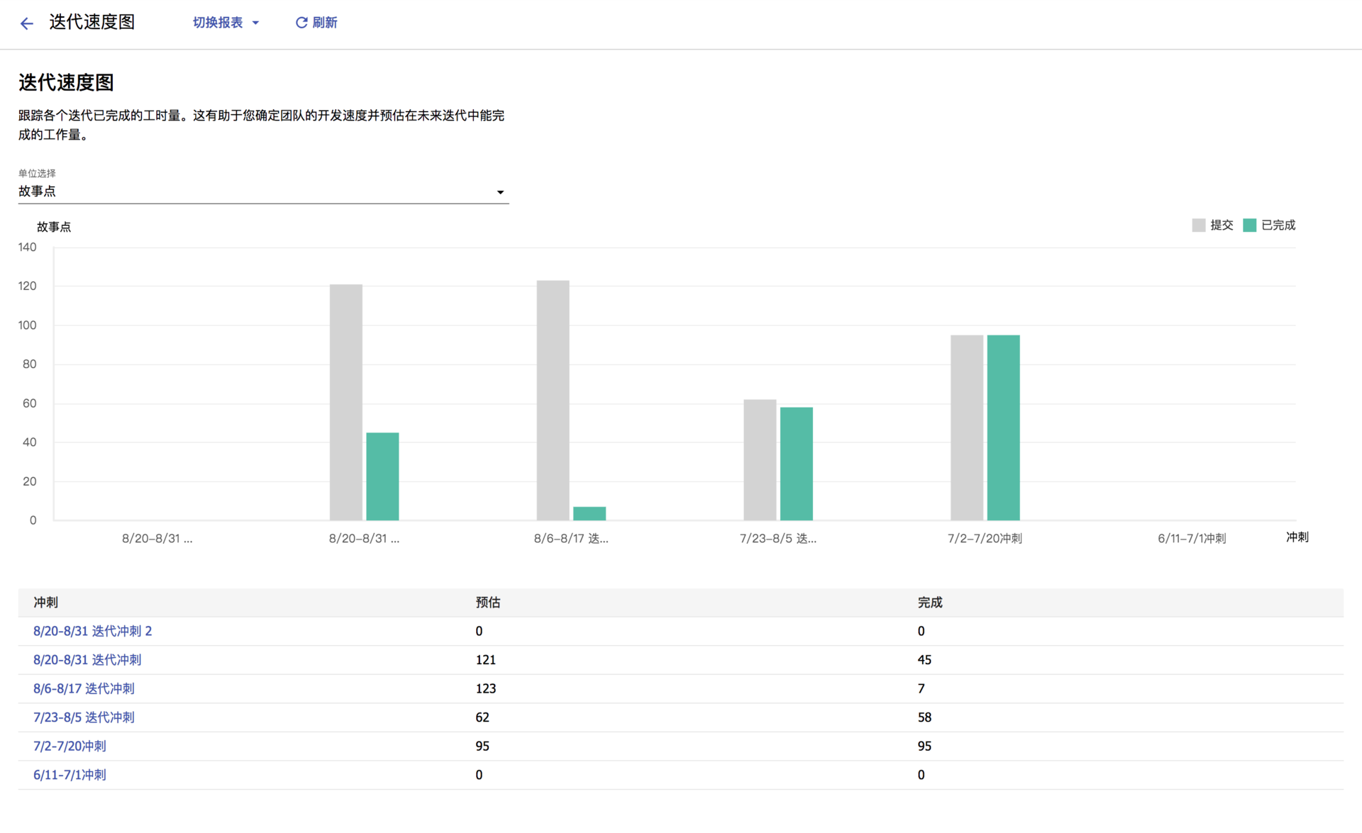Click the gray bar for 7/2-7/20冲刺
1362x833 pixels.
pos(967,427)
